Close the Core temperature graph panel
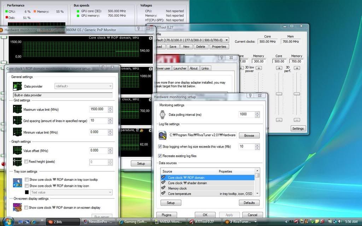This screenshot has width=362, height=226. (151, 131)
